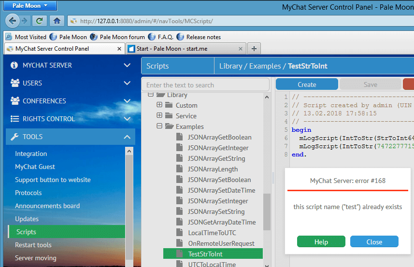Click file icon beside JSONArraySetInteger
The image size is (414, 267).
[x=180, y=200]
